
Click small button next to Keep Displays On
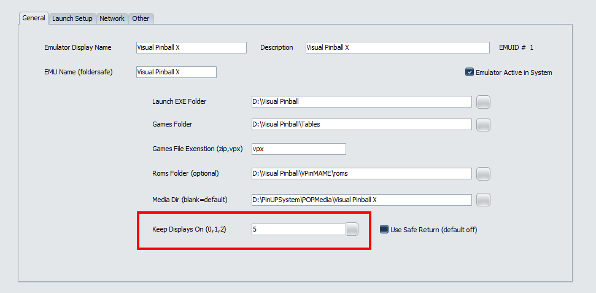point(352,229)
